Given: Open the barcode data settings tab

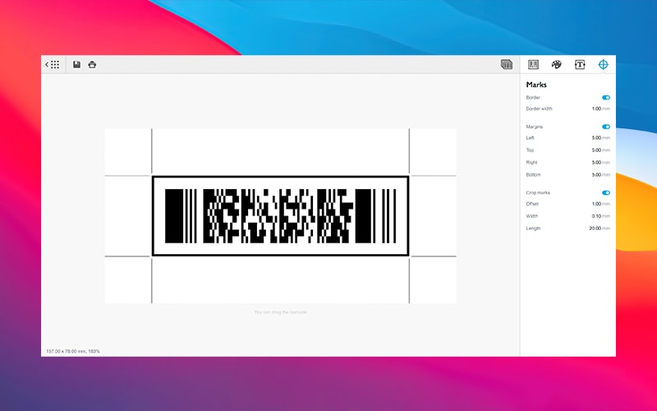Looking at the screenshot, I should tap(533, 64).
